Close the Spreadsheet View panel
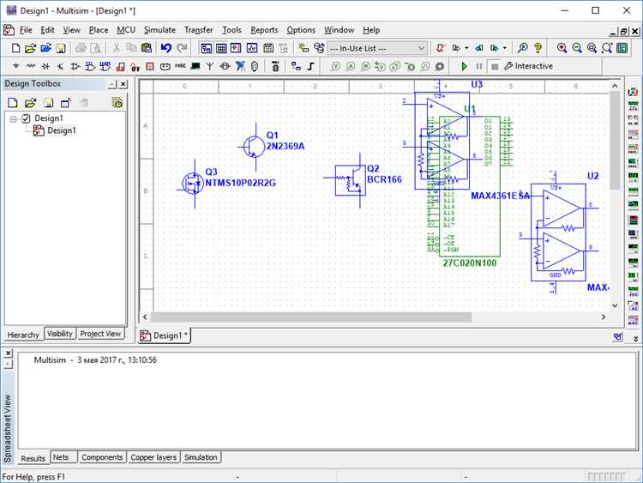 [x=9, y=353]
